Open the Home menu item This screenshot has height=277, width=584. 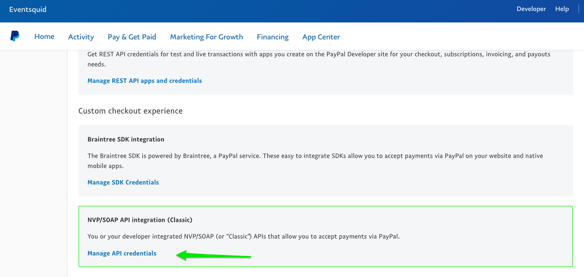click(44, 37)
